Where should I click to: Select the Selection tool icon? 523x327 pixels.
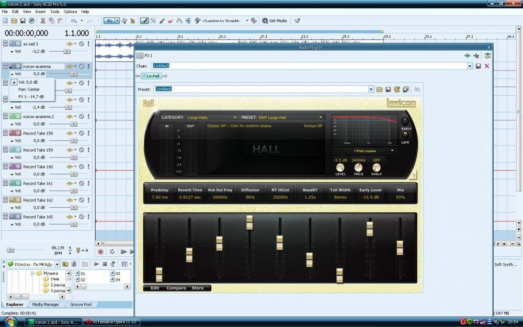(x=153, y=21)
